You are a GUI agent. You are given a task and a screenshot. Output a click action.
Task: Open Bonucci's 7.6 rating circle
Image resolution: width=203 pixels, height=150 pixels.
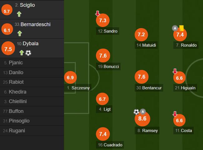point(103,56)
